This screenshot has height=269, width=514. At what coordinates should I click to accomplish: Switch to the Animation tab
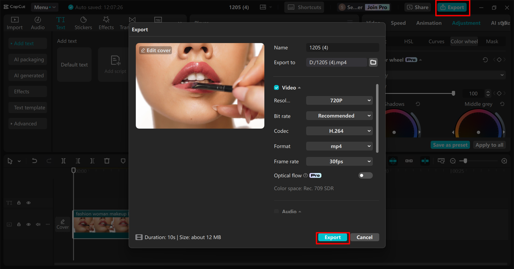point(429,23)
